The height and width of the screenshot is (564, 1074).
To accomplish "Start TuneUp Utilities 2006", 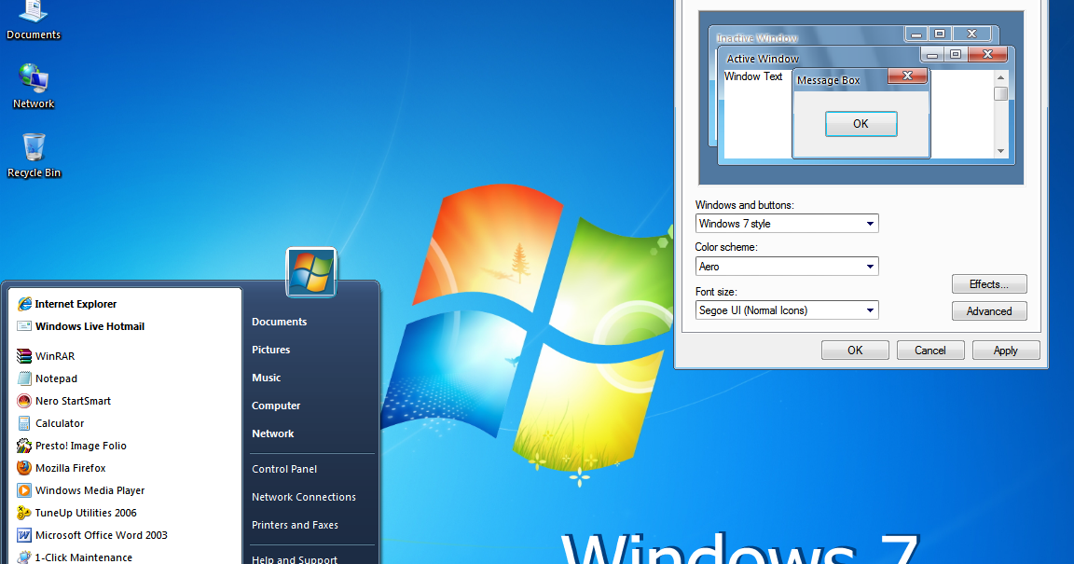I will (x=87, y=512).
